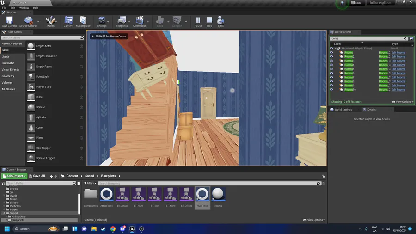Viewport: 416px width, 234px height.
Task: Open AttackTask blueprint asset
Action: coord(106,197)
